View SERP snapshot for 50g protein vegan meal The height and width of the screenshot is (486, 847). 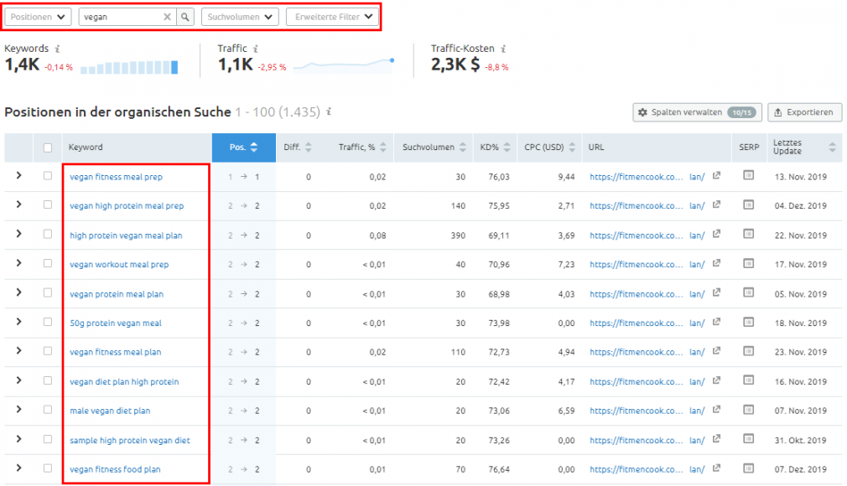pos(748,322)
